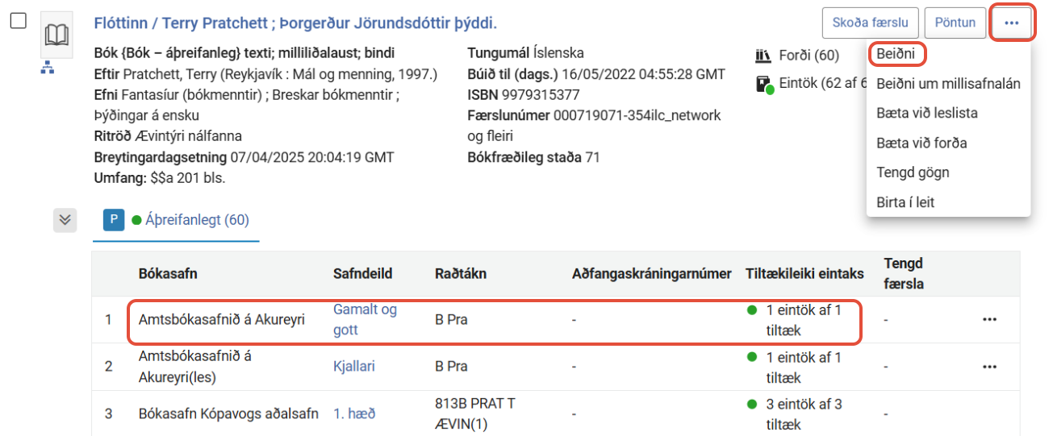Open the Gamalt og gott location link
The image size is (1053, 436).
366,319
